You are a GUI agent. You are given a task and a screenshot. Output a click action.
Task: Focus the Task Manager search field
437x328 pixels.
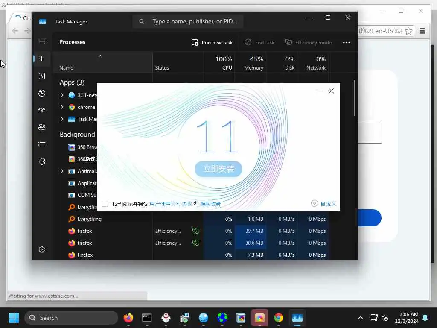coord(188,21)
